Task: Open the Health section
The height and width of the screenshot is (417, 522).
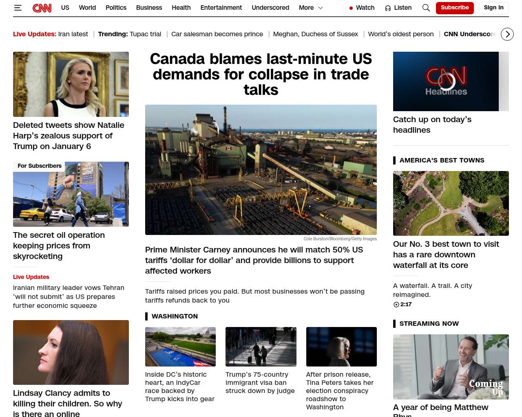Action: point(181,8)
